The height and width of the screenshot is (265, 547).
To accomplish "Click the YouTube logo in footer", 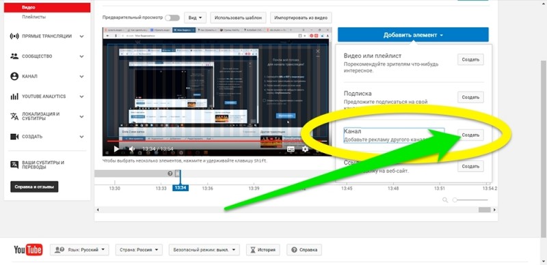I will click(x=28, y=250).
